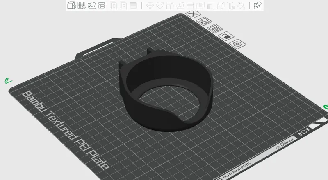Image resolution: width=328 pixels, height=180 pixels.
Task: Click the Add model cube icon
Action: click(x=71, y=5)
